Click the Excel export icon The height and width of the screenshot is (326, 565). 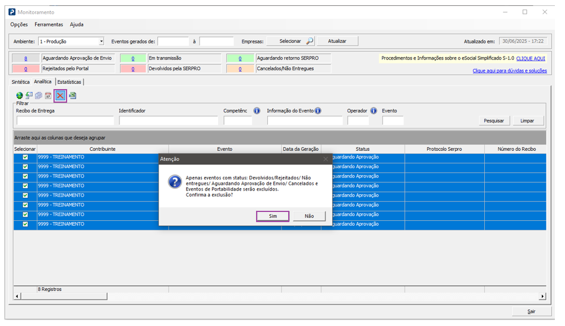click(72, 96)
